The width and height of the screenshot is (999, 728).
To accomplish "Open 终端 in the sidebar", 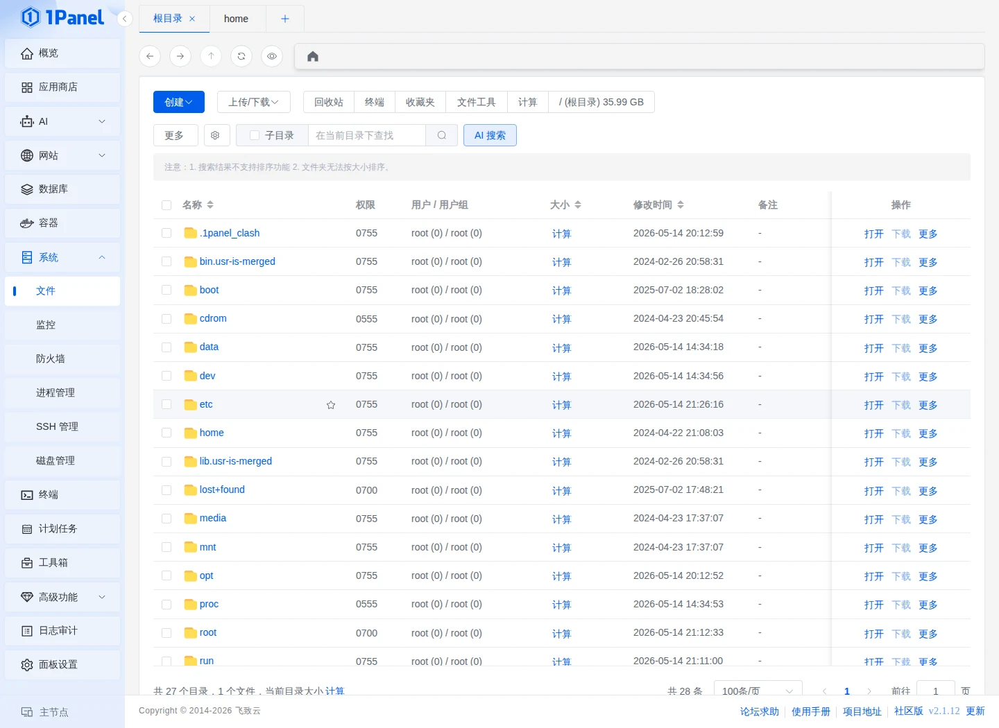I will [62, 495].
